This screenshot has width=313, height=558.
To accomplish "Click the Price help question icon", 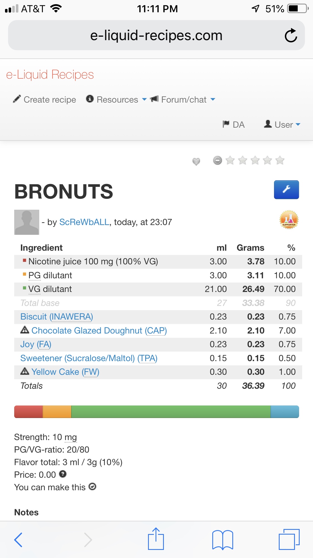I will (x=63, y=474).
